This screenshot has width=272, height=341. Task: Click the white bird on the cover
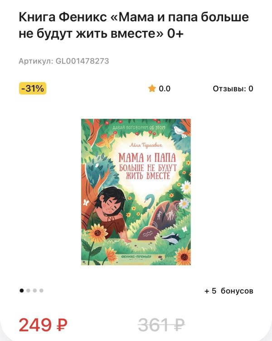[x=180, y=131]
